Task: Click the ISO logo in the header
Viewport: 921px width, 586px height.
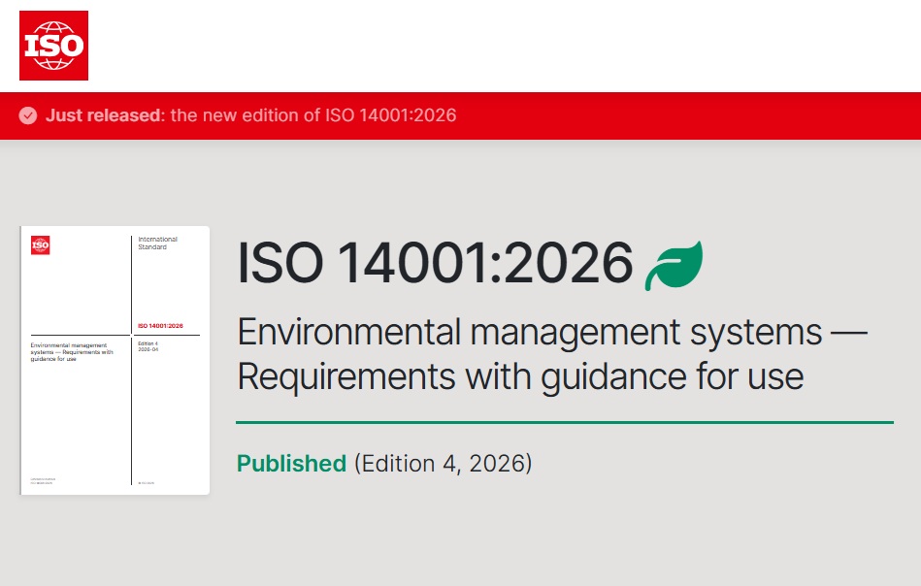Action: pos(53,46)
